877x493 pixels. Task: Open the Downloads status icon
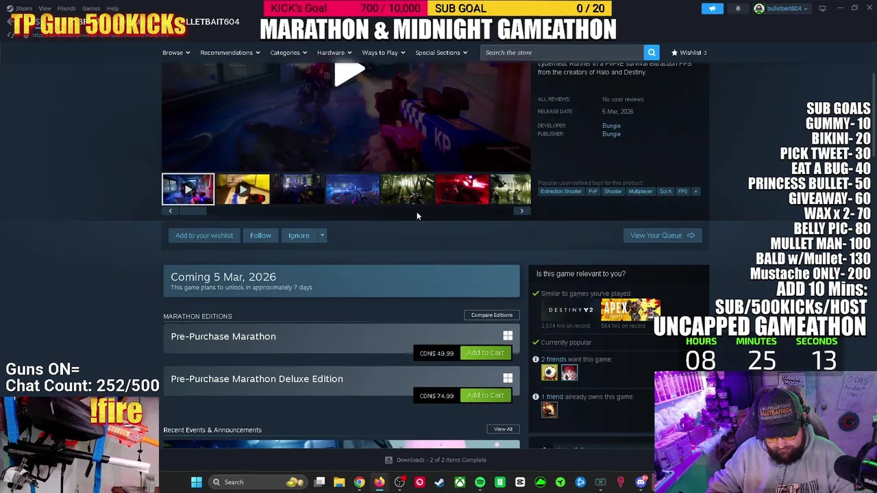click(388, 460)
